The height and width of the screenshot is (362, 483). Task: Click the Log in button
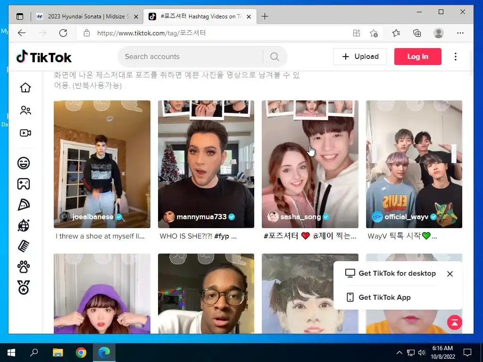coord(418,57)
